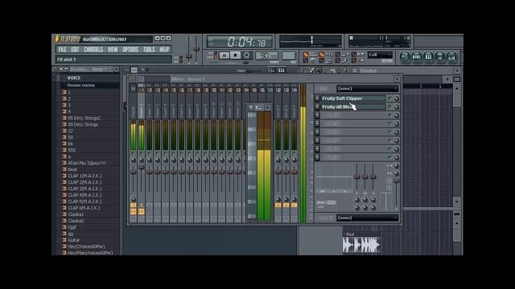This screenshot has width=515, height=289.
Task: Click the pause button in transport
Action: coord(225,55)
